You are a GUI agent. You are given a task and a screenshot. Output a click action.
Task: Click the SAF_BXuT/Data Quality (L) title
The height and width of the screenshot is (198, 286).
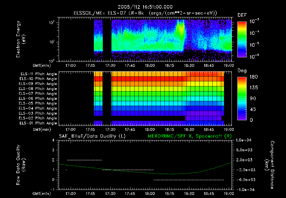point(92,136)
